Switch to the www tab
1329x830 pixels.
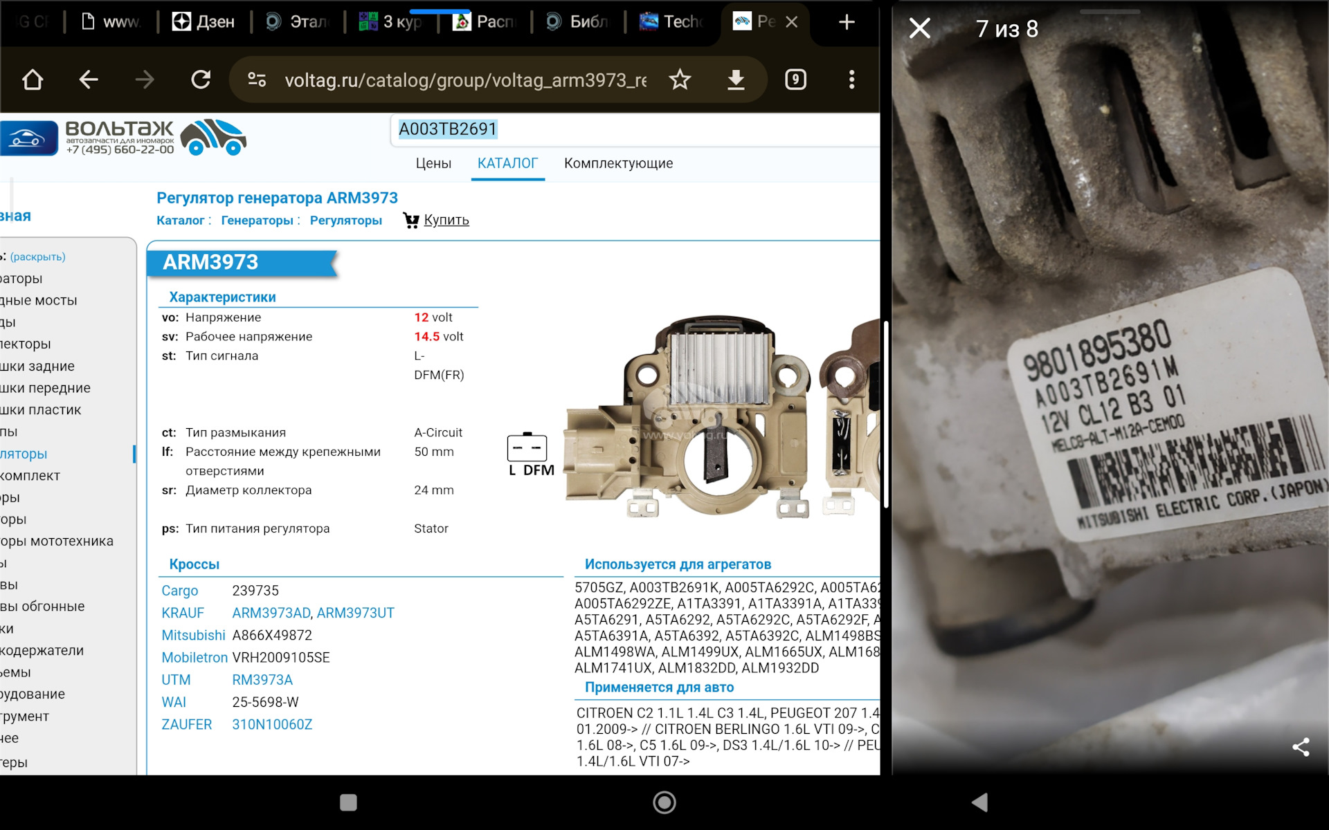(111, 22)
